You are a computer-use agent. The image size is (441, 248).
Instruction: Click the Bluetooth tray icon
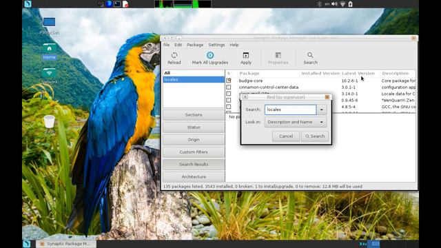319,4
